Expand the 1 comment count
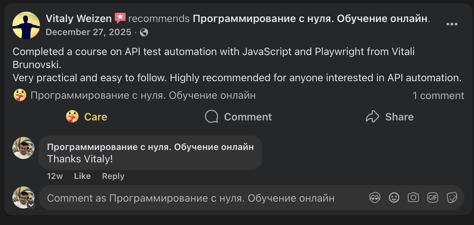Viewport: 474px width, 225px height. coord(438,96)
